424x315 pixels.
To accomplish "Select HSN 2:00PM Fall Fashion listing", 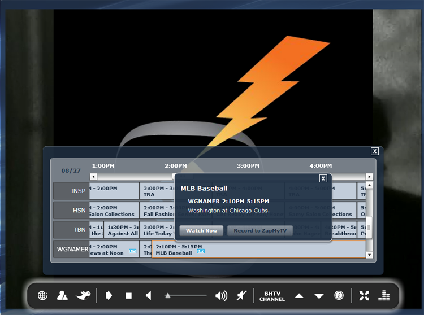I will click(158, 211).
